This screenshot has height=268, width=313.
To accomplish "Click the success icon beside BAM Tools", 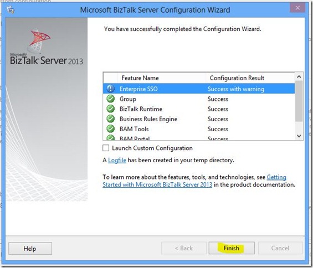I will (x=111, y=128).
